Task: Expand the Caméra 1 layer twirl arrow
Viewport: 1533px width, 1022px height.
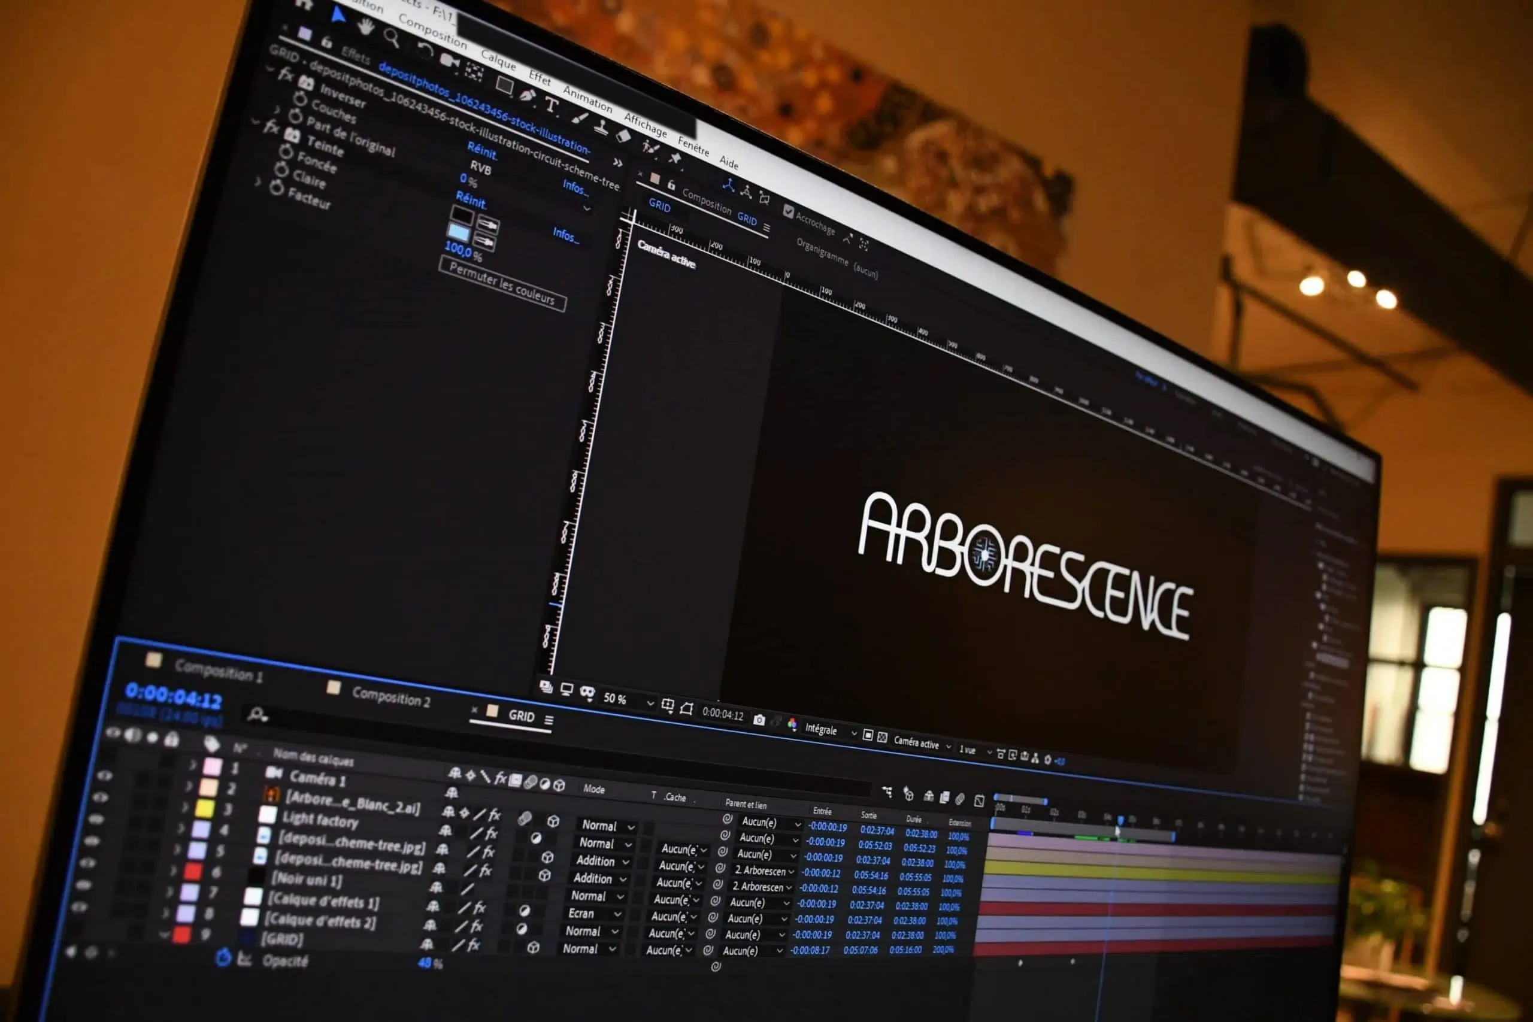Action: tap(193, 765)
